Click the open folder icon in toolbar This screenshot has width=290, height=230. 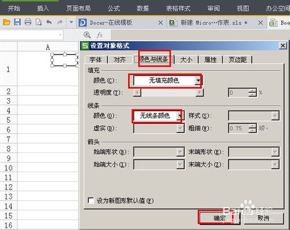point(6,23)
